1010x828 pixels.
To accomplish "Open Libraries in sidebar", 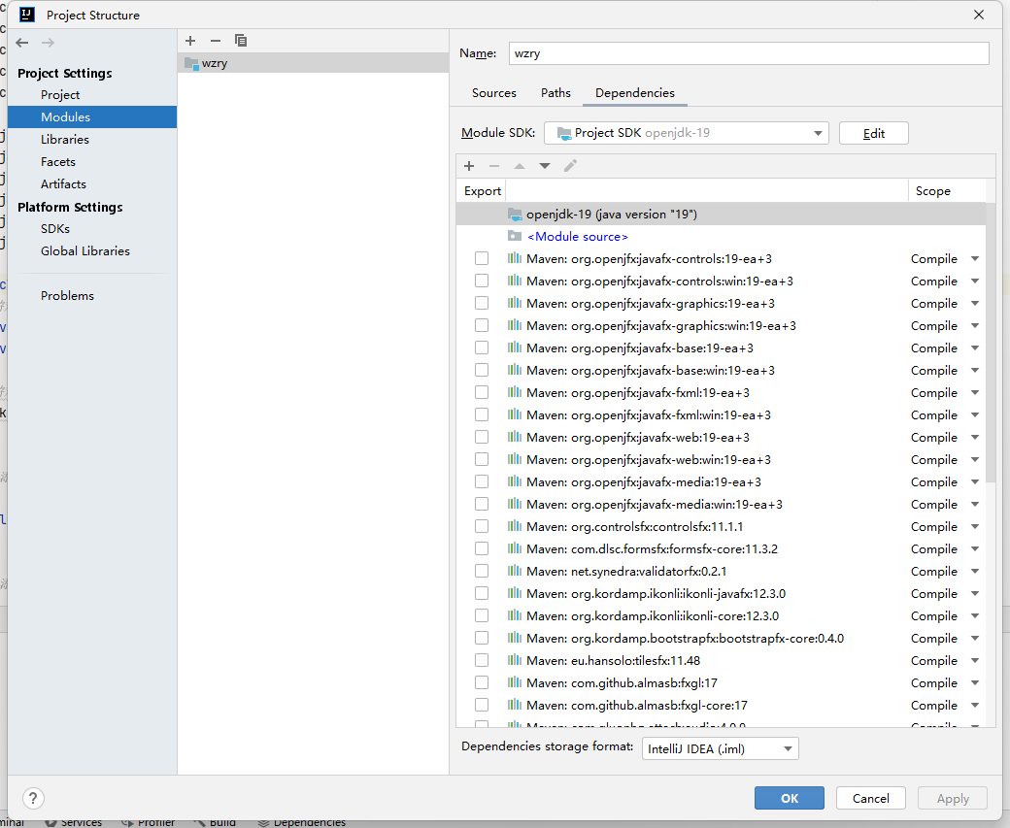I will [x=65, y=139].
